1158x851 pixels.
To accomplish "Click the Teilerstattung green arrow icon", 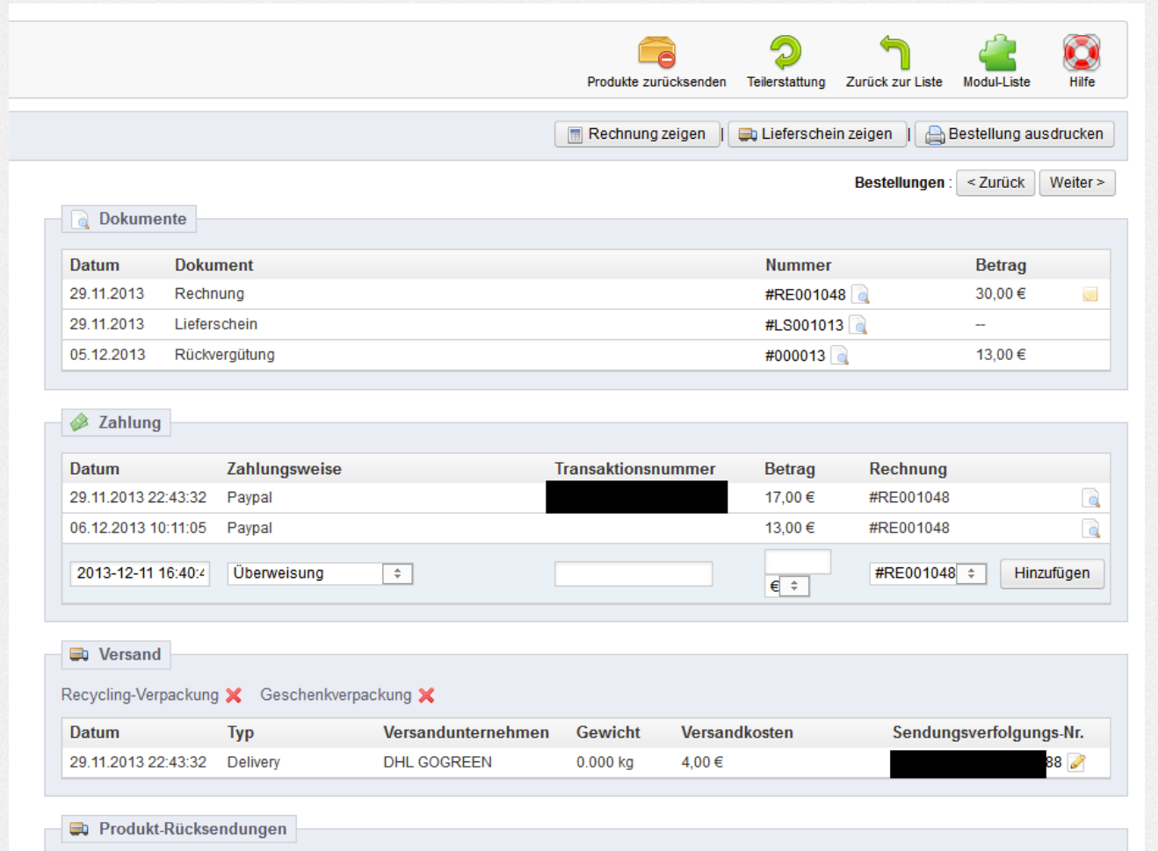I will click(x=785, y=52).
